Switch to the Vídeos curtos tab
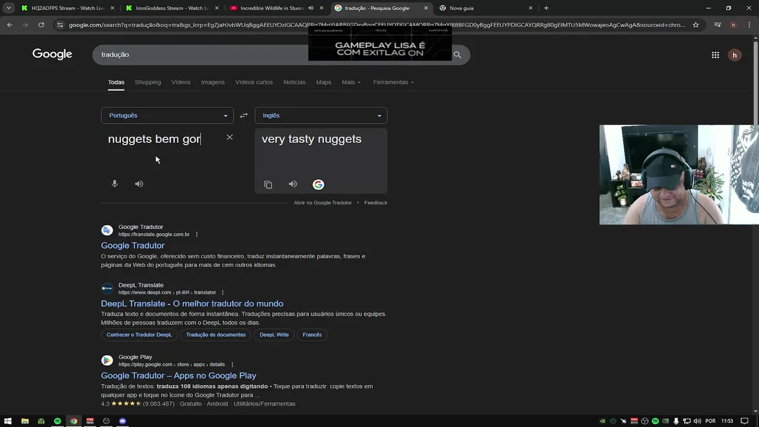This screenshot has width=759, height=427. point(254,82)
